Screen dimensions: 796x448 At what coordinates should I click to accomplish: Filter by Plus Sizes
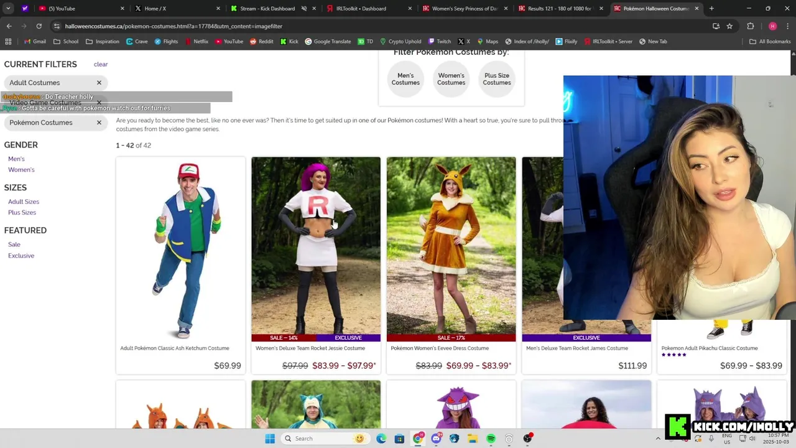[x=22, y=213]
